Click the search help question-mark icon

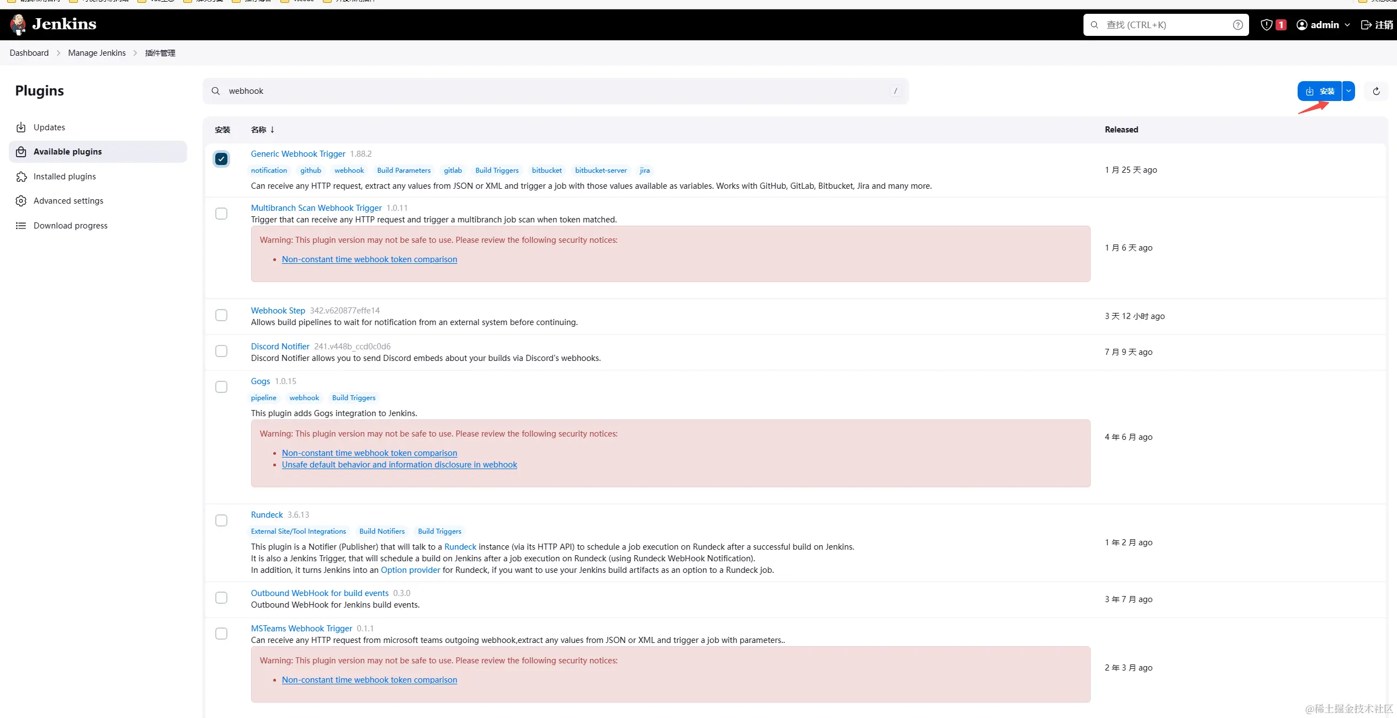1237,25
